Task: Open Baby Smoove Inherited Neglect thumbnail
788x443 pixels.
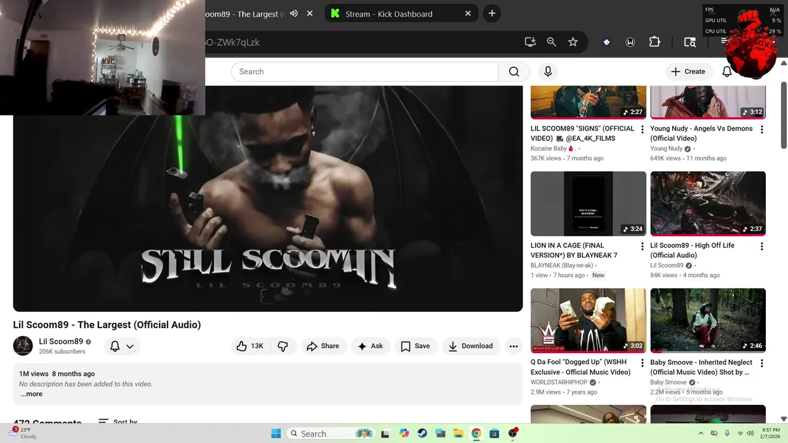Action: tap(708, 321)
